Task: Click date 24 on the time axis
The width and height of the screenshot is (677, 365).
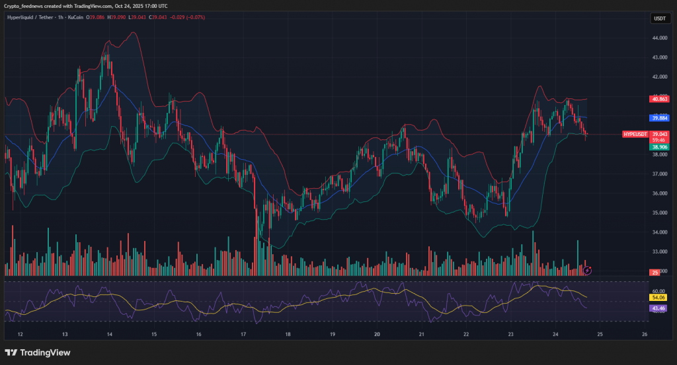Action: (555, 335)
